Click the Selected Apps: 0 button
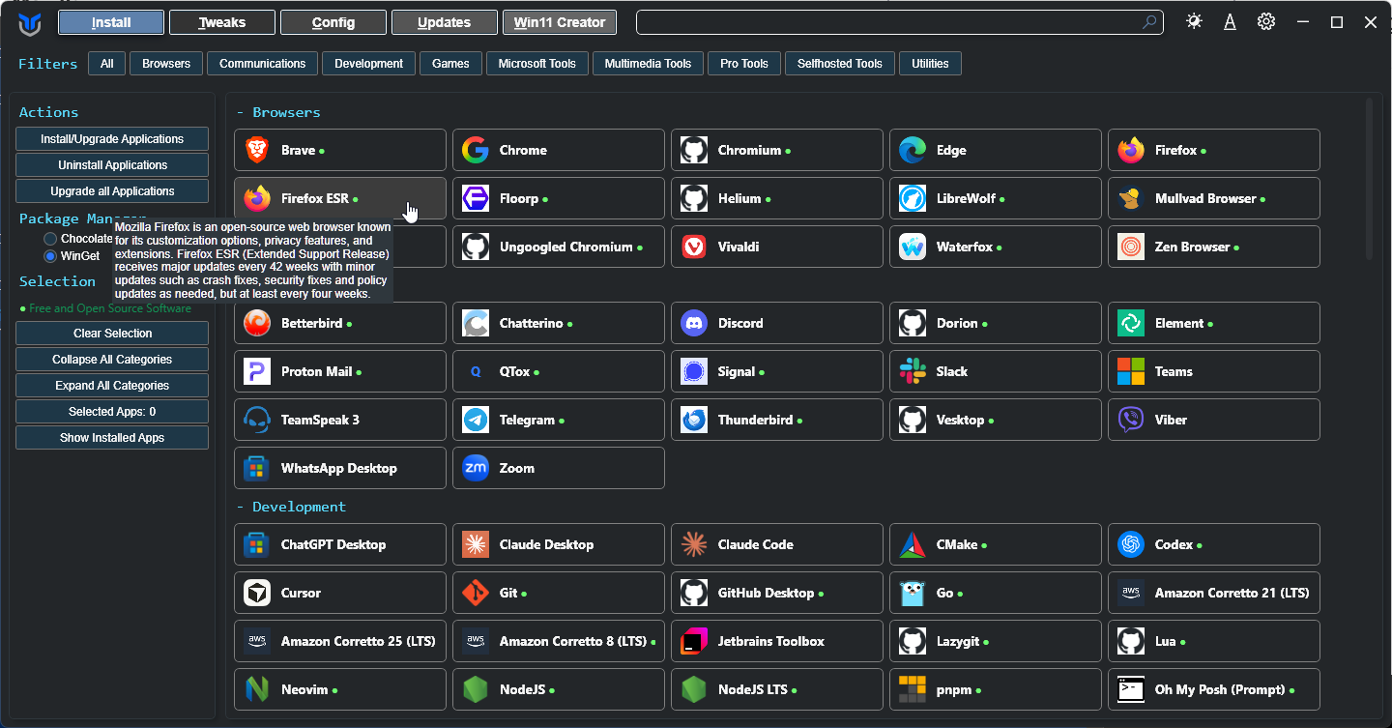 pyautogui.click(x=112, y=412)
